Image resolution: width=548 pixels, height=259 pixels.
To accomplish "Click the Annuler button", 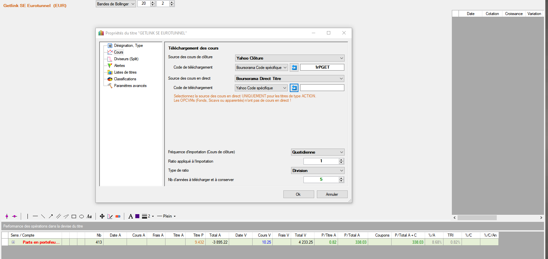I will 332,194.
